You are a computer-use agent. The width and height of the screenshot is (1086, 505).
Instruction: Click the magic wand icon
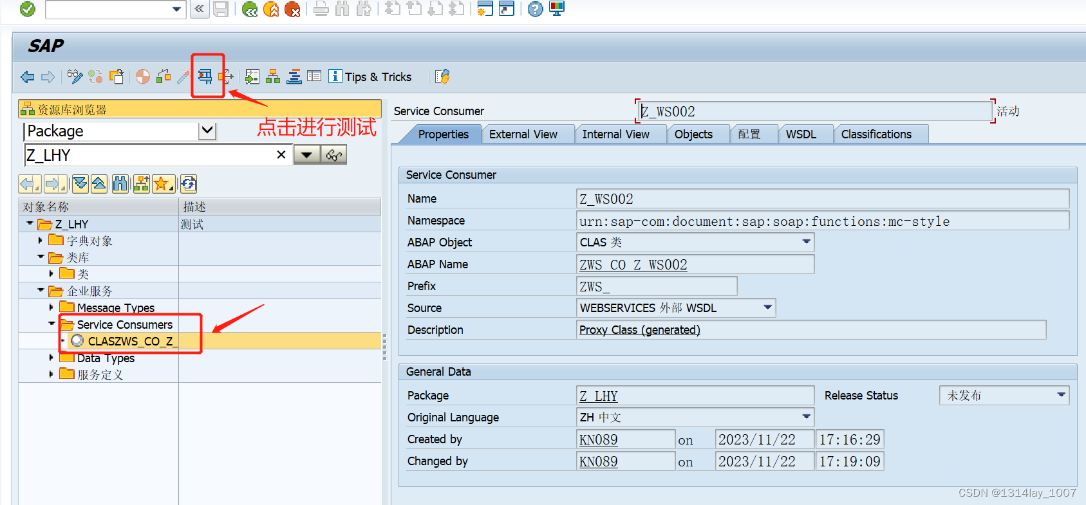pos(183,77)
